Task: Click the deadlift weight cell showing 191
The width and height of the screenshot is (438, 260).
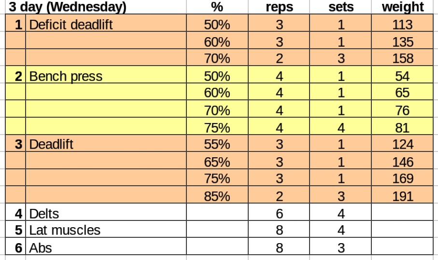Action: pos(402,196)
